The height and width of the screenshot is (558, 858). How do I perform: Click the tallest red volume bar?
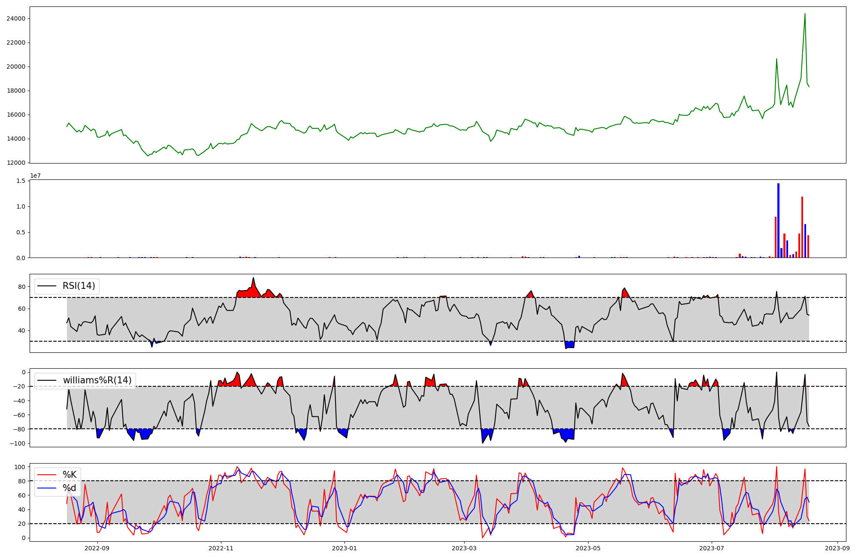tap(802, 227)
